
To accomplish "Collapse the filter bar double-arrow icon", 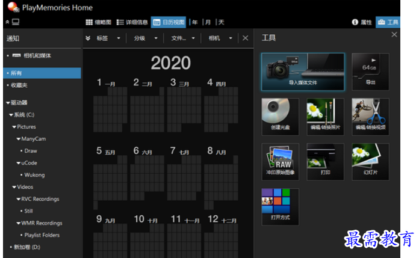I will pyautogui.click(x=88, y=38).
